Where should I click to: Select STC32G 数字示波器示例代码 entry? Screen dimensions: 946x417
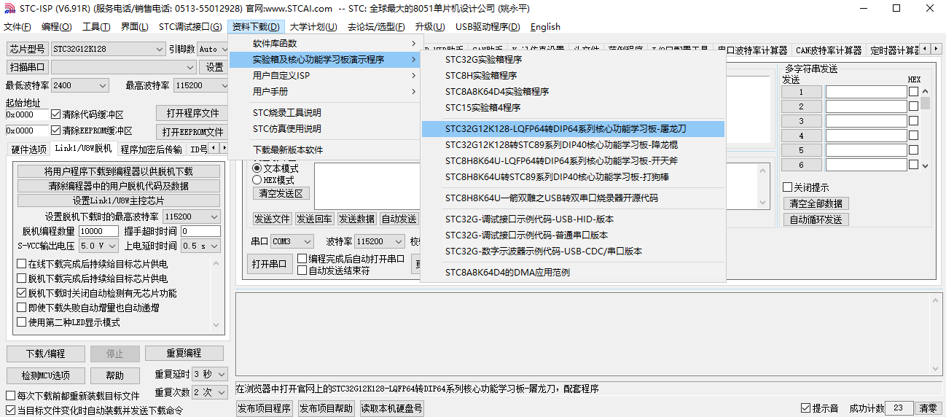tap(573, 252)
